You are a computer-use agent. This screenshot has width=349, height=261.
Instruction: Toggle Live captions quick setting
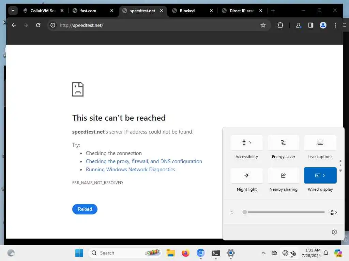(x=320, y=143)
